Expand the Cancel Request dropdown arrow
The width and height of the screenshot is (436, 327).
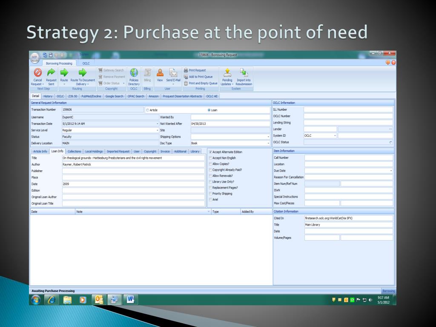pyautogui.click(x=43, y=84)
